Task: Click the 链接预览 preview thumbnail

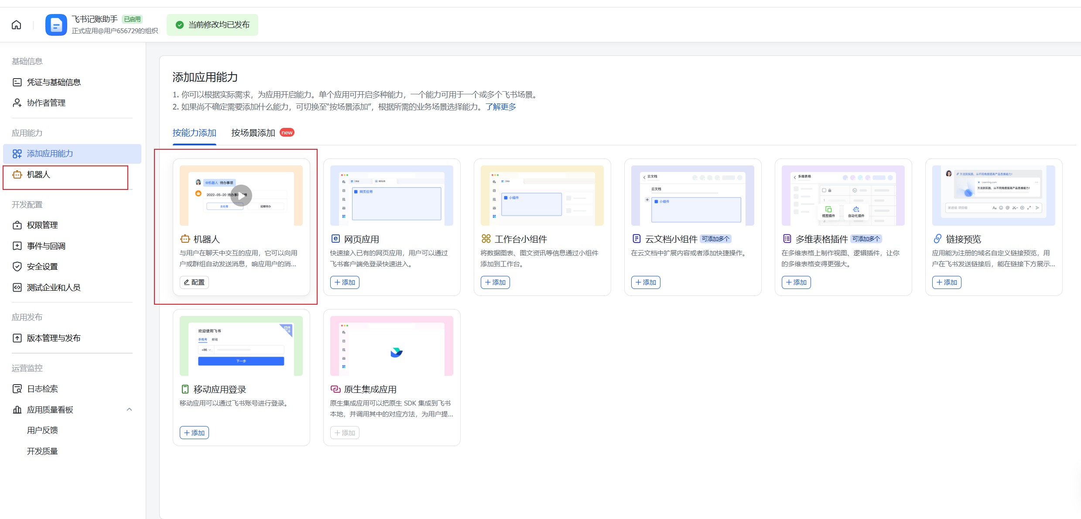Action: [x=994, y=196]
